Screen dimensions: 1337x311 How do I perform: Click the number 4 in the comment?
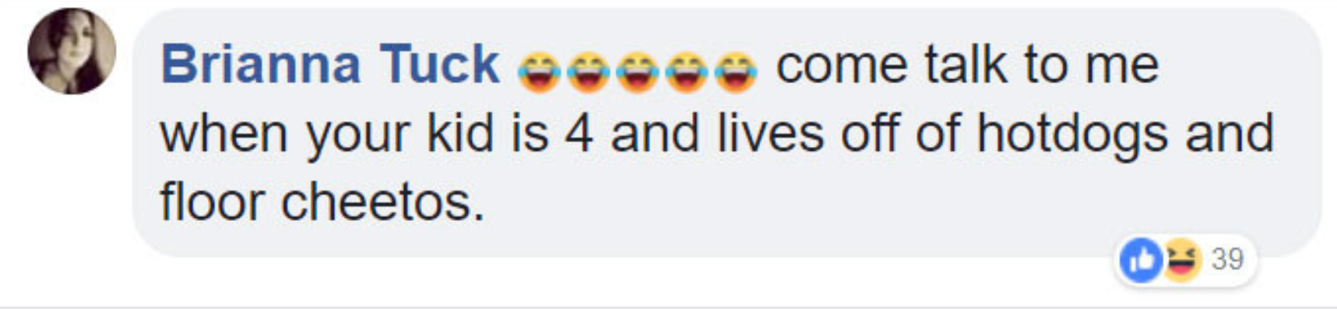click(x=579, y=134)
